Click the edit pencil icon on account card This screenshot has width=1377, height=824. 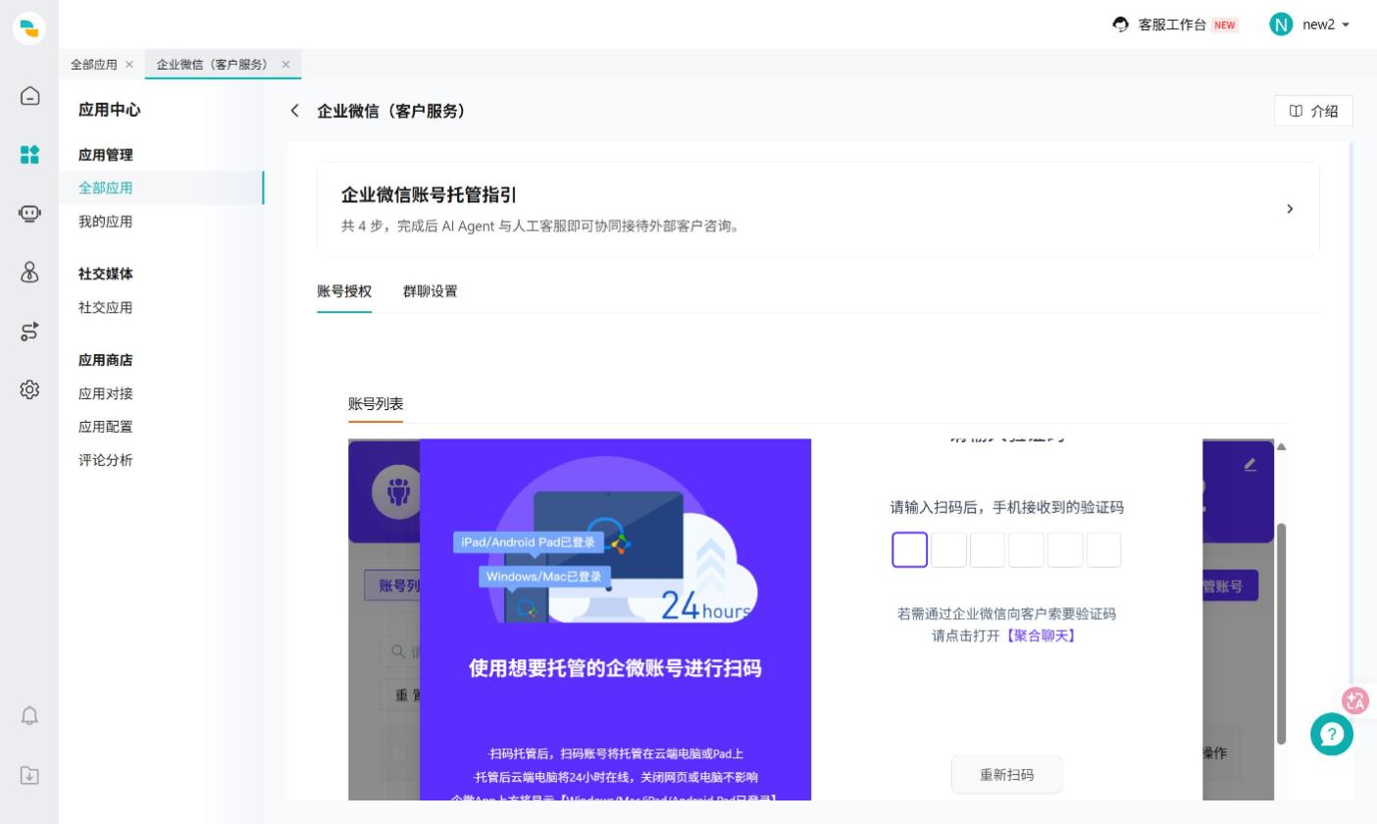1249,464
